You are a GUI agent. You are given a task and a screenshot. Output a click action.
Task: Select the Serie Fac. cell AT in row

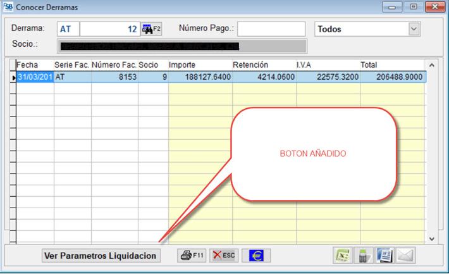73,77
